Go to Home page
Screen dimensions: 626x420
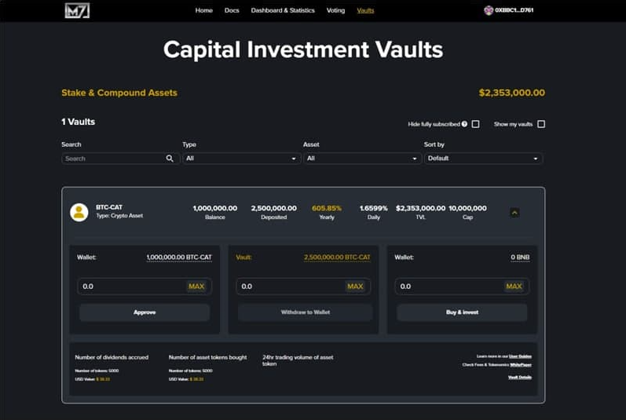coord(203,10)
